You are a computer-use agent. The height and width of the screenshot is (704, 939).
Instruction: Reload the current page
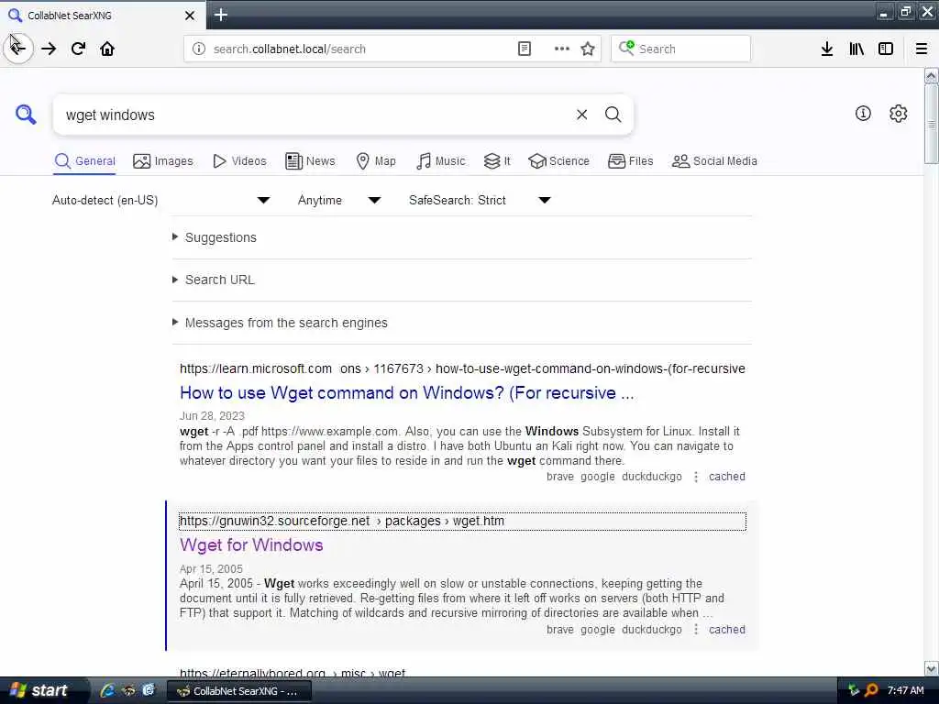click(78, 49)
